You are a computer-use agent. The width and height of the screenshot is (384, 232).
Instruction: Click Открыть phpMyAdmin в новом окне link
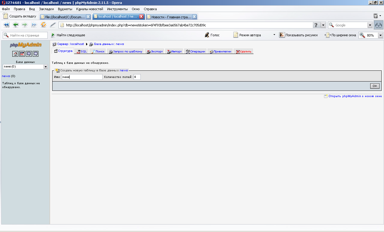point(355,96)
